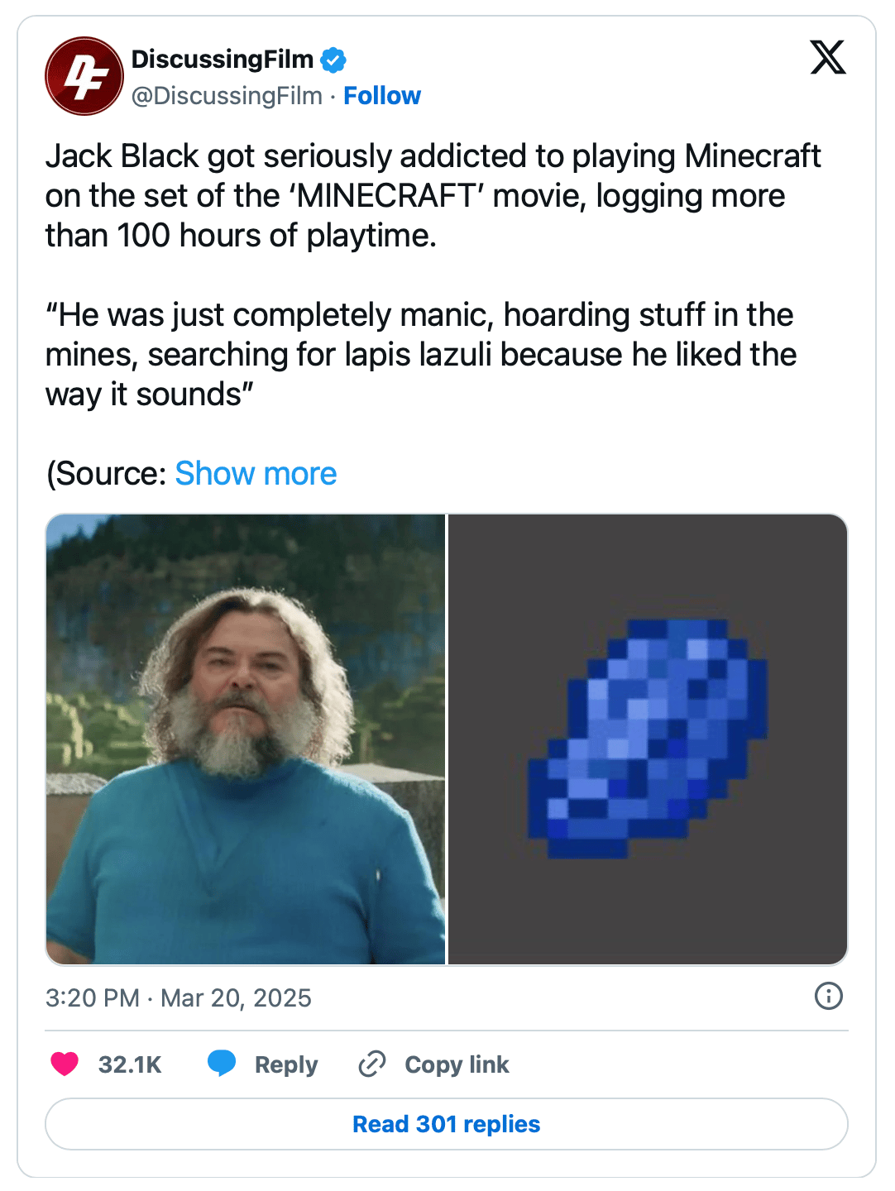
Task: Click the Copy link text
Action: [x=457, y=1064]
